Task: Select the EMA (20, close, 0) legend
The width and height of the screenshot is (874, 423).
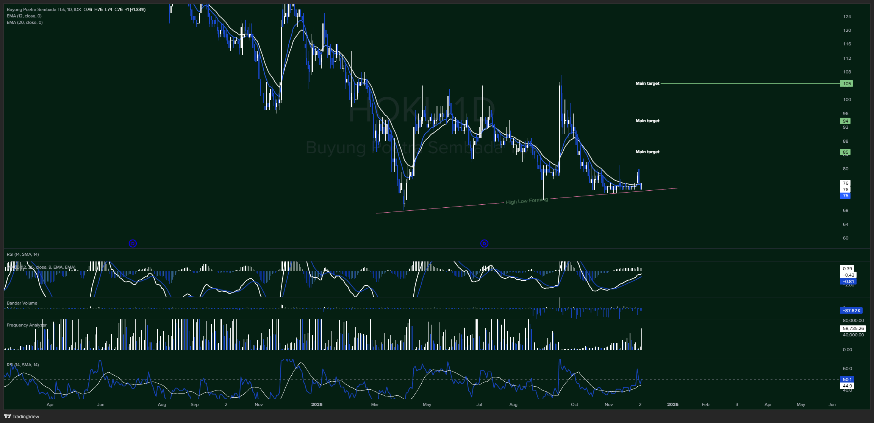Action: coord(25,22)
